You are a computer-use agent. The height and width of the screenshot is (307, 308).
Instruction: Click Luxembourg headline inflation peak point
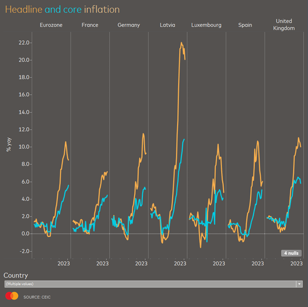tap(218, 144)
